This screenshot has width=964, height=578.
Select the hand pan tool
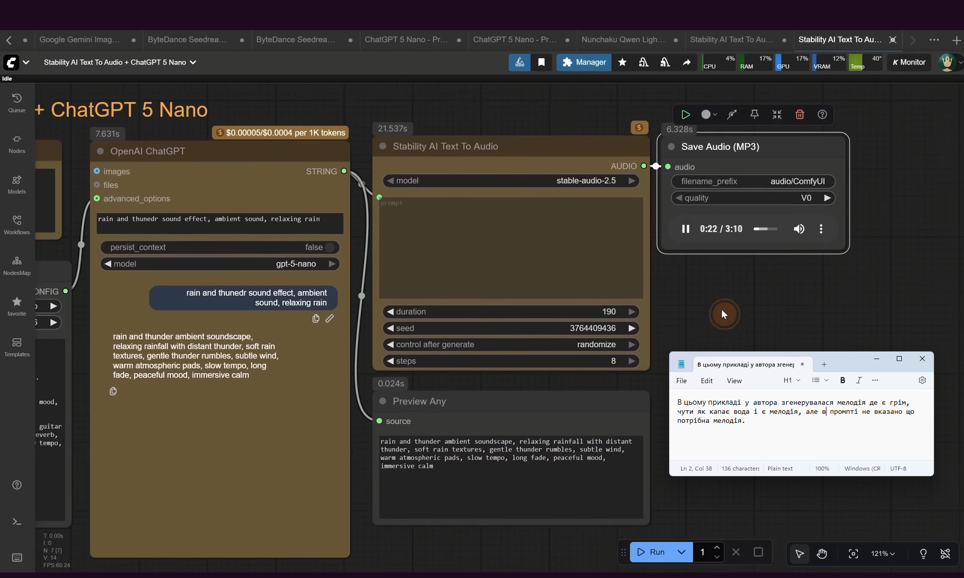point(822,553)
